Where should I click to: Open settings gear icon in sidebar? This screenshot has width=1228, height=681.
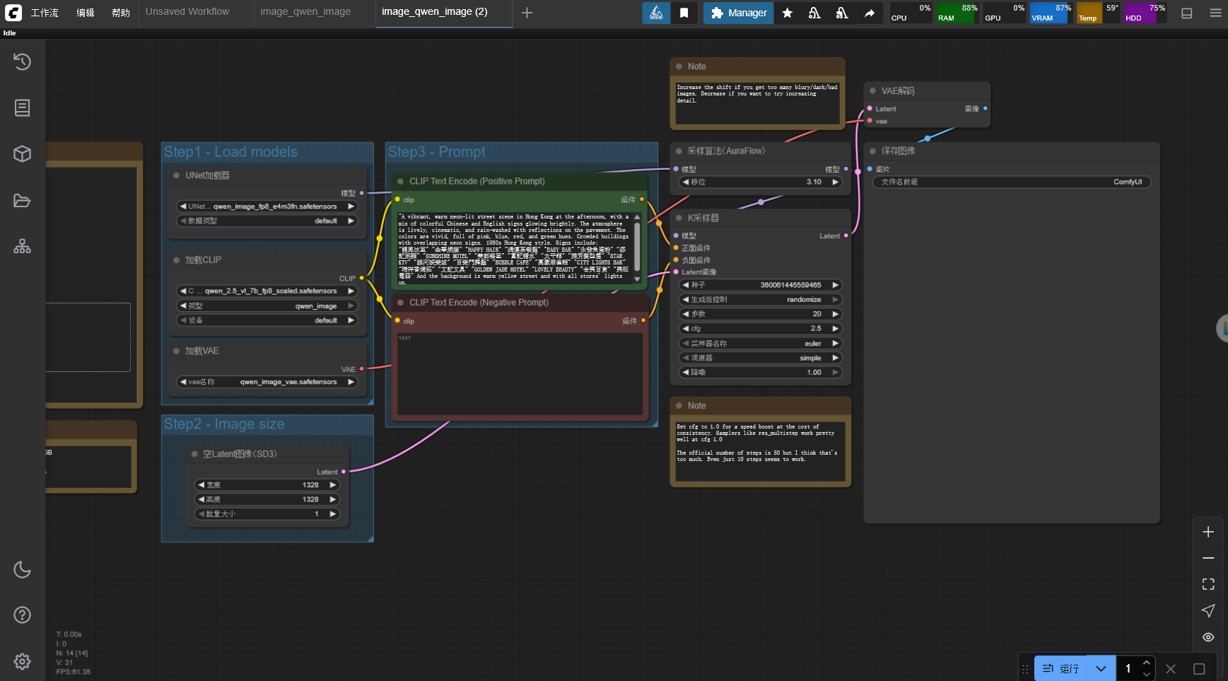[x=22, y=661]
